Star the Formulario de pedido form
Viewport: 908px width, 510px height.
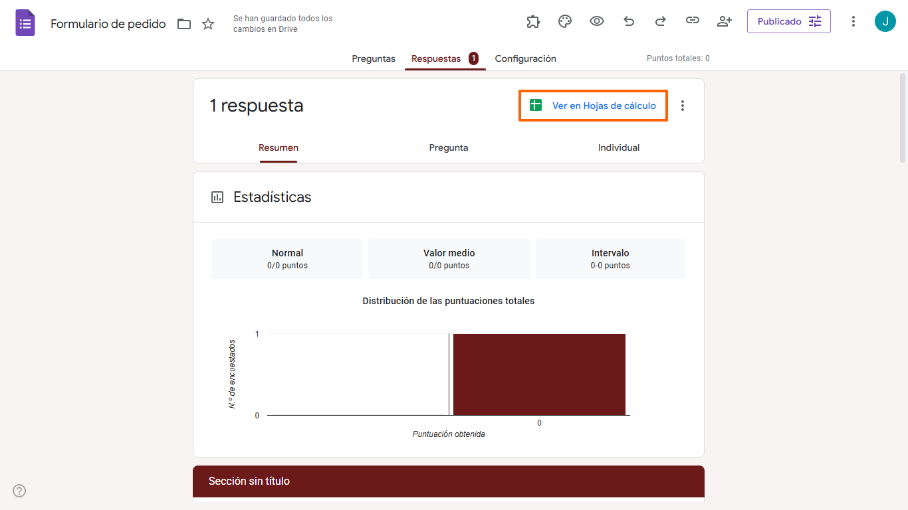click(x=208, y=24)
